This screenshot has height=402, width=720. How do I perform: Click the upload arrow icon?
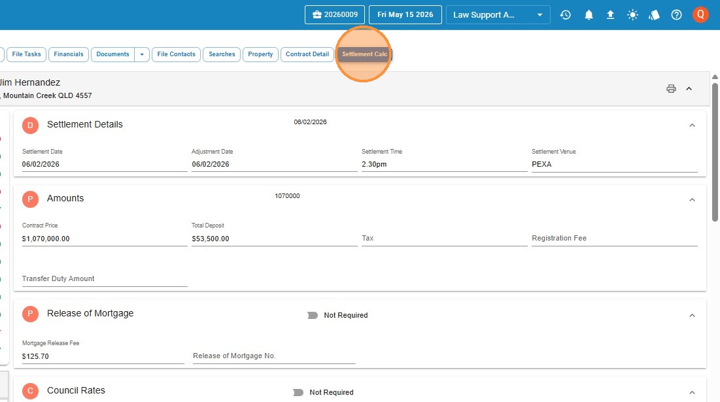coord(610,14)
